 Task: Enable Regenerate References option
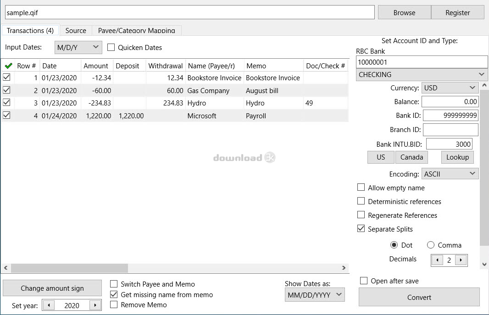[x=361, y=215]
